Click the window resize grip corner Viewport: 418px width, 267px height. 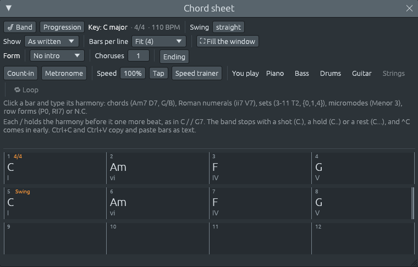(x=415, y=264)
